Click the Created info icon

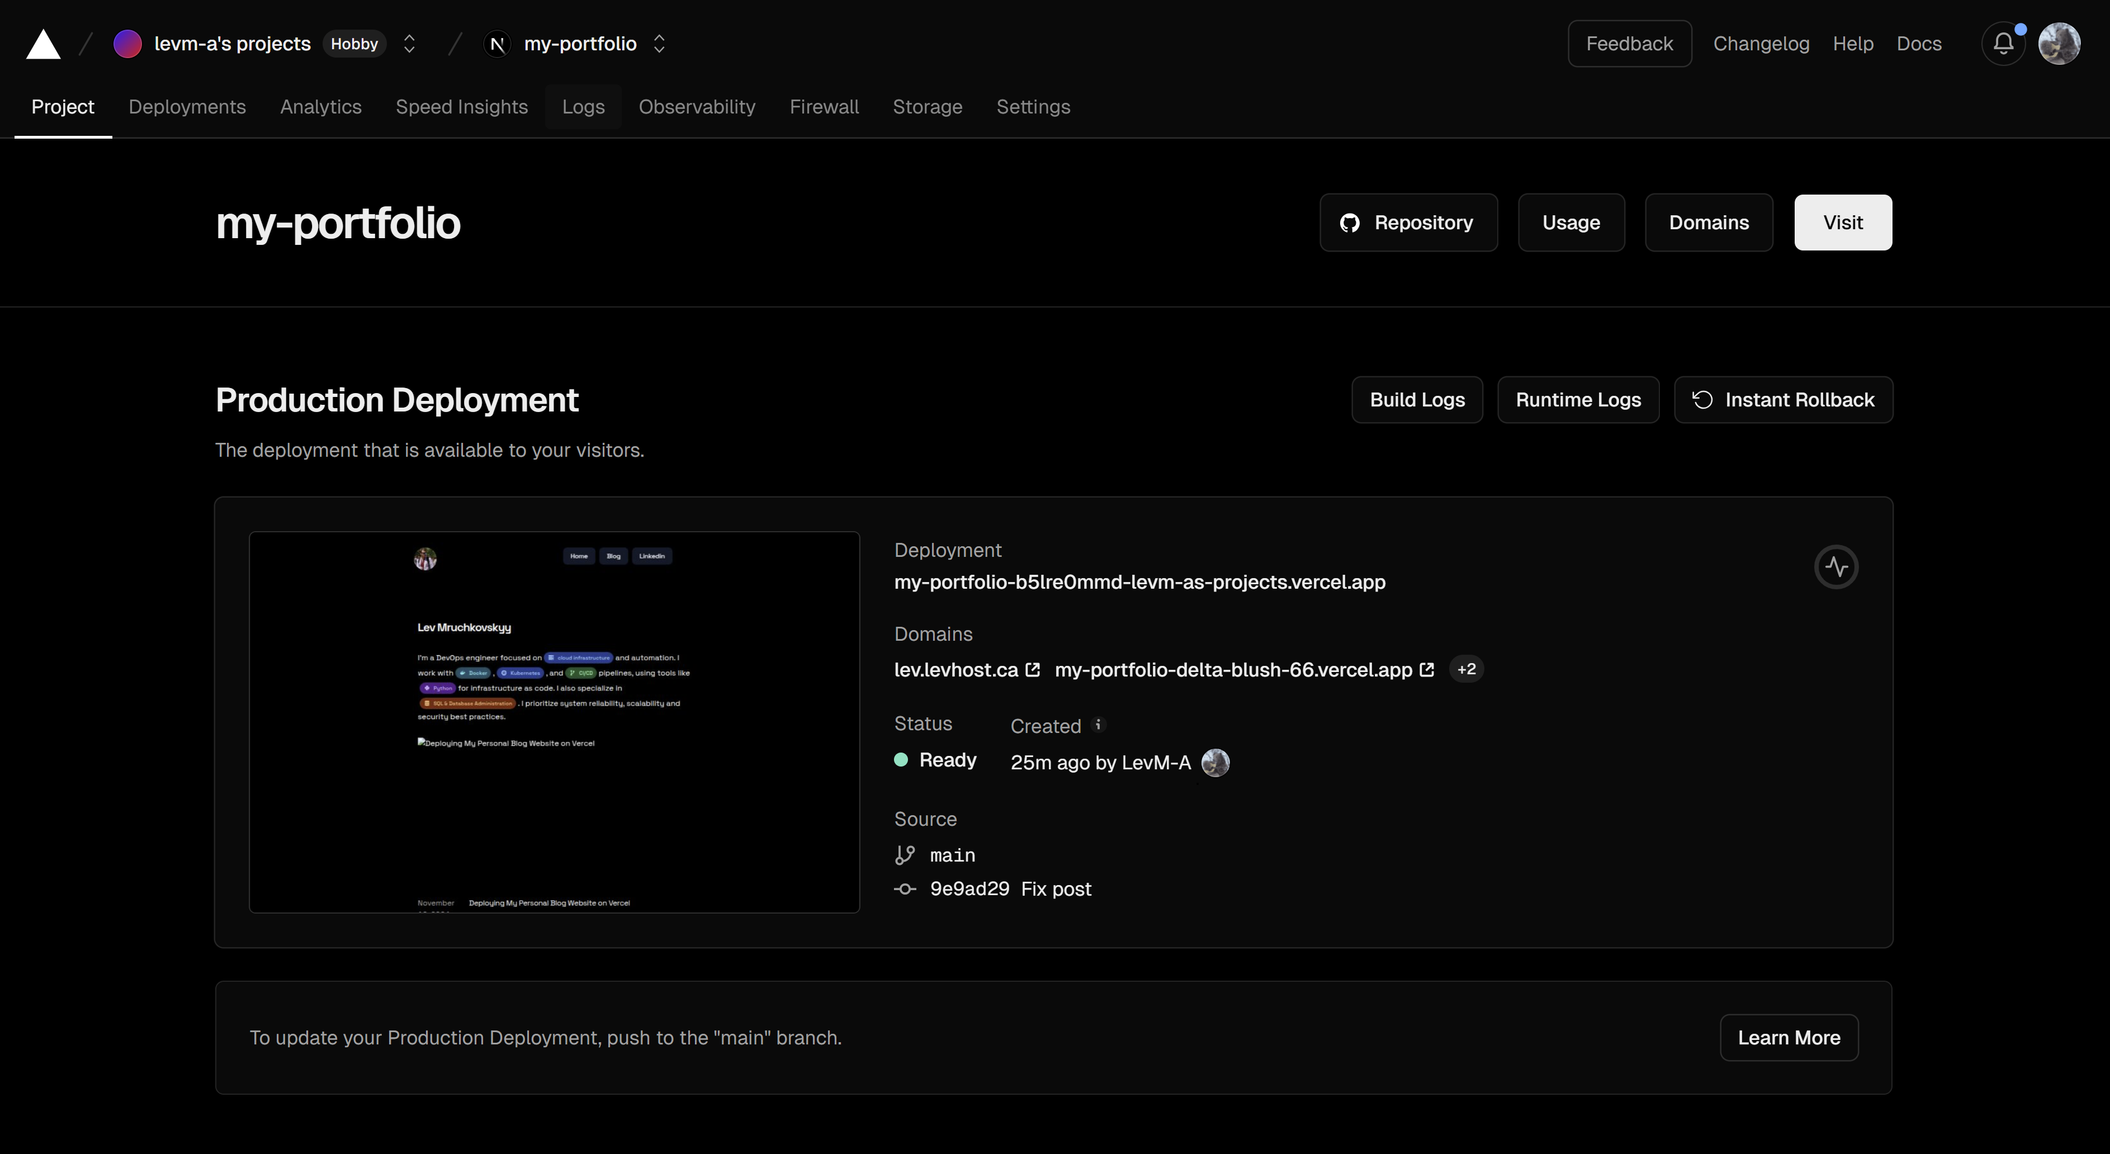coord(1099,725)
